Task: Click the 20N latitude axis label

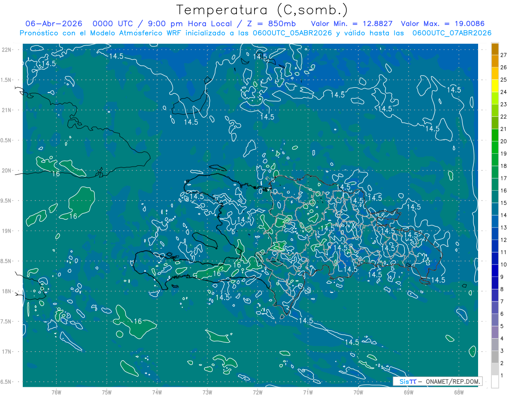Action: pyautogui.click(x=6, y=170)
